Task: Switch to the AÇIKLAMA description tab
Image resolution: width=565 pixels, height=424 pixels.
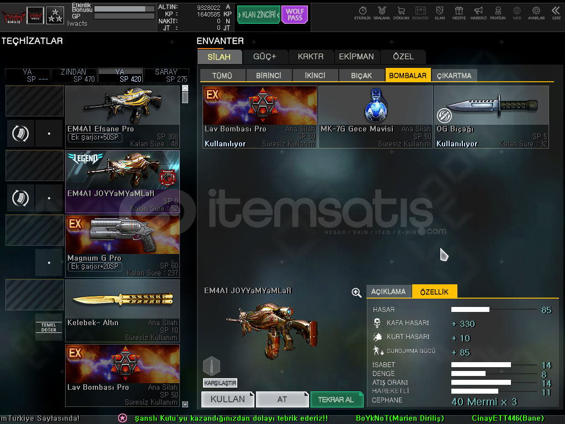Action: 388,291
